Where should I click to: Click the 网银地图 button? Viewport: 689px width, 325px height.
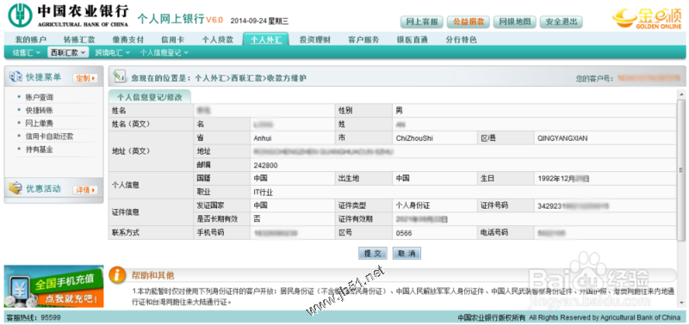pos(515,21)
